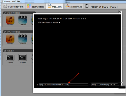Click the 'CDSQde-iPhone:~ root#' prompt line
Viewport: 126px width, 96px height.
[x=48, y=23]
